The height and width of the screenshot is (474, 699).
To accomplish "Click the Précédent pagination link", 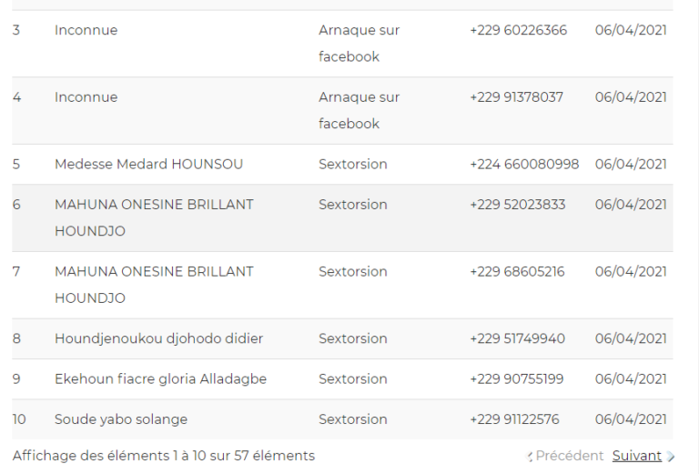I will [x=569, y=456].
